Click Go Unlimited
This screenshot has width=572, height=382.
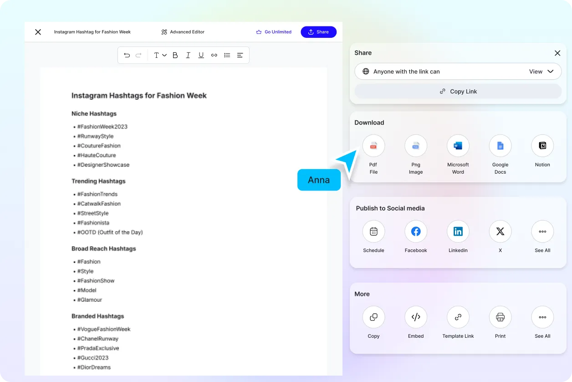274,32
